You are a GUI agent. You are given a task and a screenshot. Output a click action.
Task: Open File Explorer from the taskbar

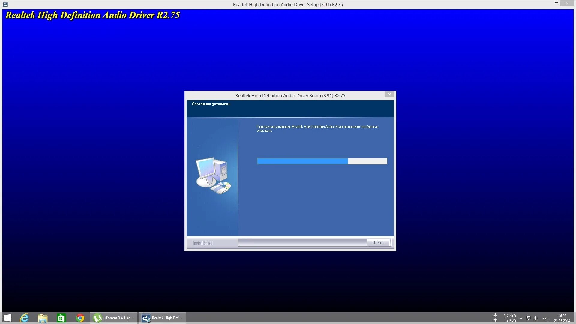pyautogui.click(x=43, y=318)
